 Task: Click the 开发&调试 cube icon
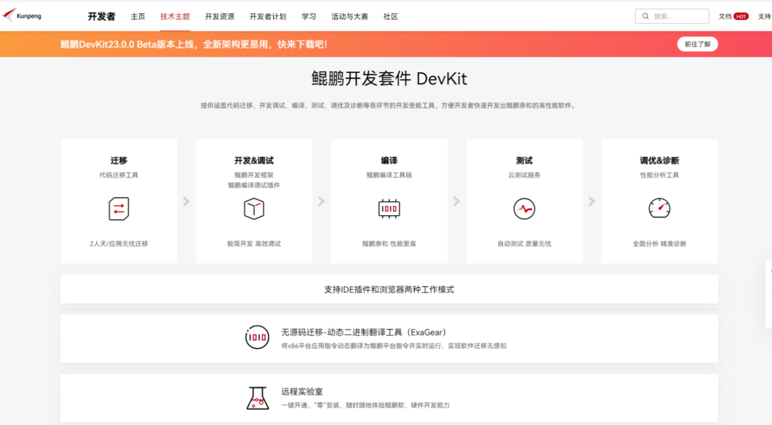(x=254, y=209)
